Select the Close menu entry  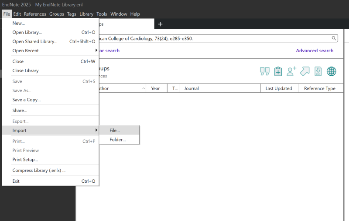pos(51,61)
